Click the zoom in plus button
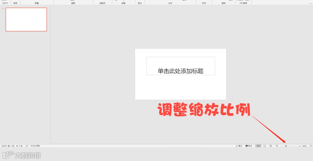313x161 pixels. click(300, 146)
